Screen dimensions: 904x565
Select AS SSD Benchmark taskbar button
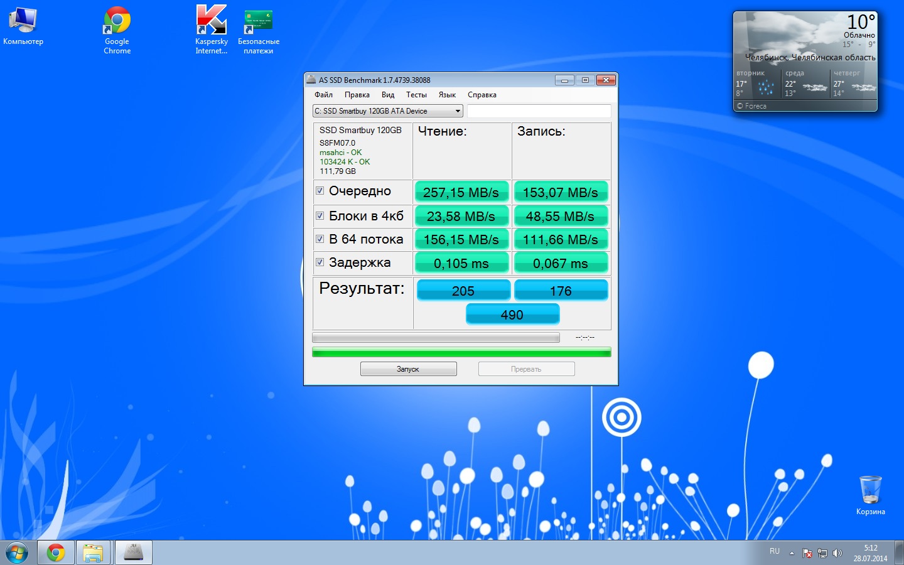tap(133, 553)
